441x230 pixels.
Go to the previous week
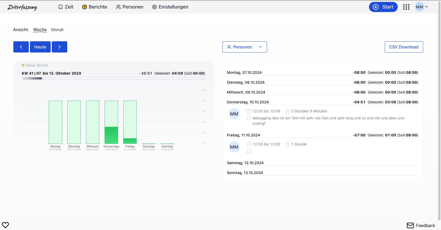click(x=21, y=47)
